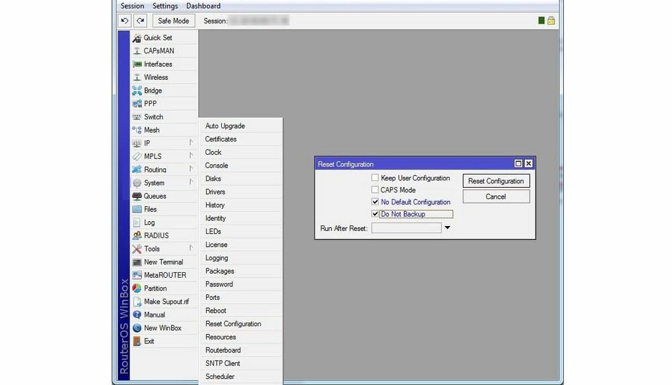The image size is (672, 385).
Task: Click the Interfaces icon
Action: click(136, 64)
